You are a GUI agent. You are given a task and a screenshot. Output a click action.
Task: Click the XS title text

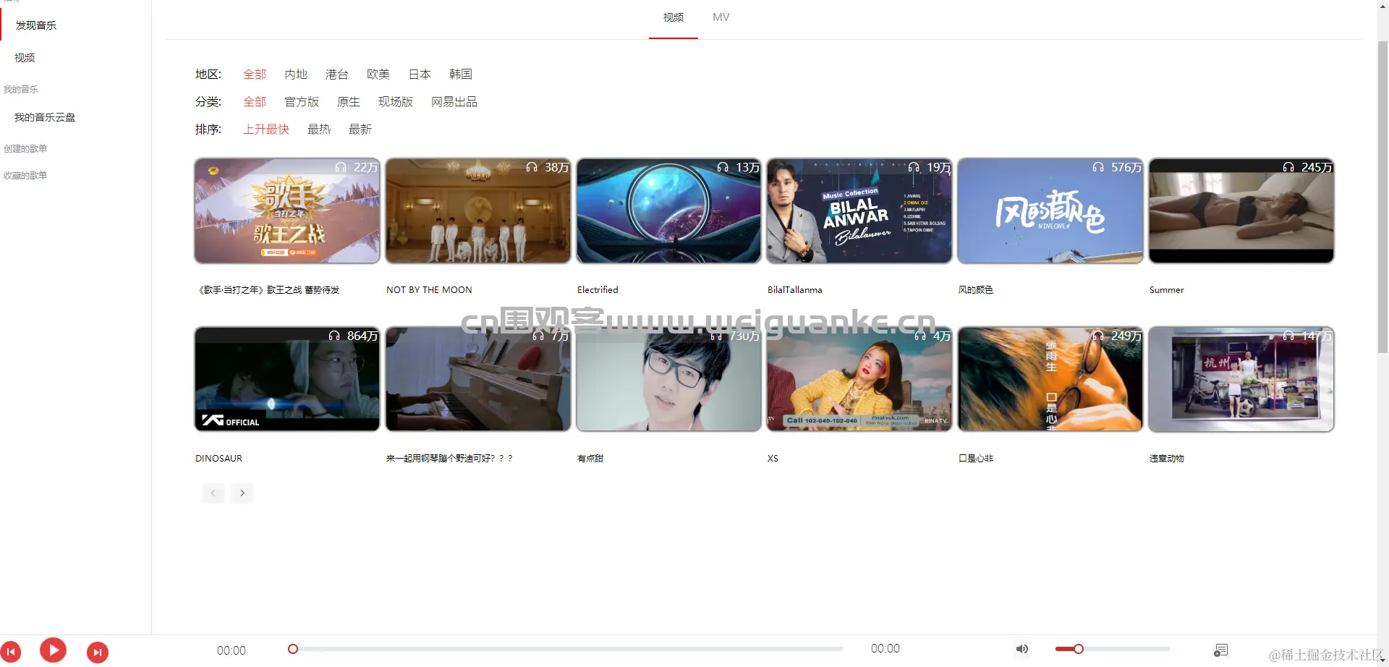click(x=773, y=459)
